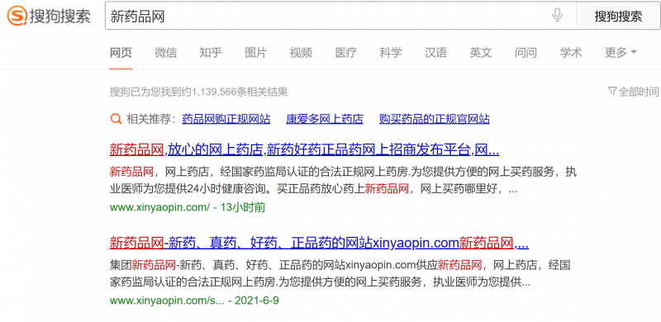
Task: Open related suggestion 药品网购正规网站
Action: (x=226, y=119)
